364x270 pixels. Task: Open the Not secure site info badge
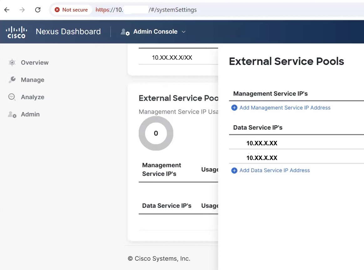71,10
